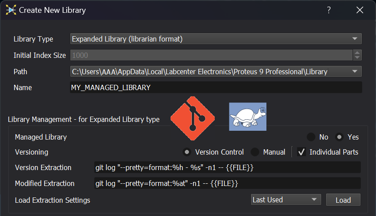Screen dimensions: 376x216
Task: Click the Version Extraction label
Action: [43, 167]
